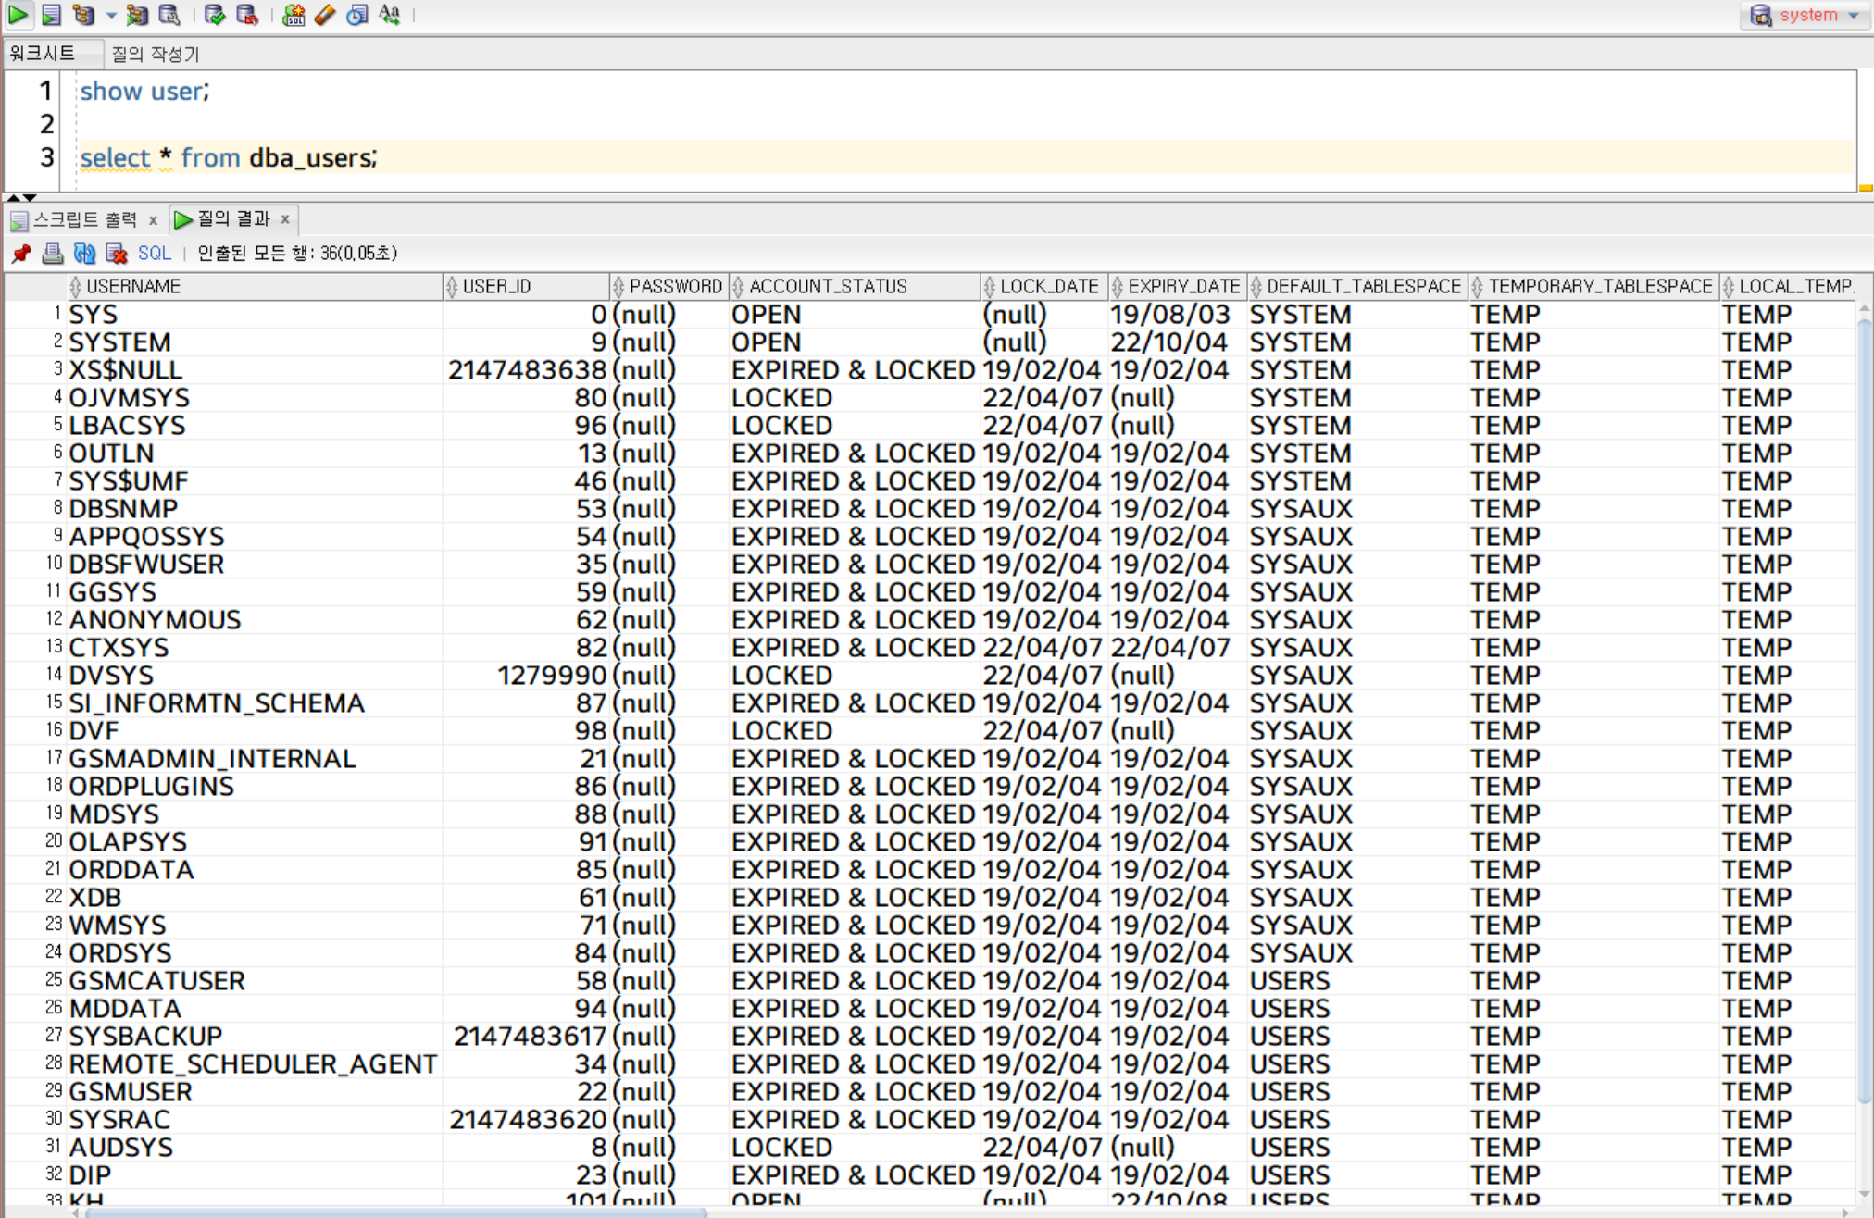1874x1218 pixels.
Task: Click the Commit database icon
Action: [215, 14]
